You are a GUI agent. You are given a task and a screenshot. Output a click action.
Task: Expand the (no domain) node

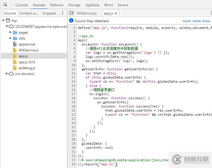[x=7, y=74]
